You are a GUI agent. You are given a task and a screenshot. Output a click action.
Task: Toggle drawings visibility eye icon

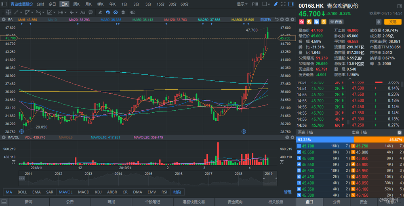116,12
